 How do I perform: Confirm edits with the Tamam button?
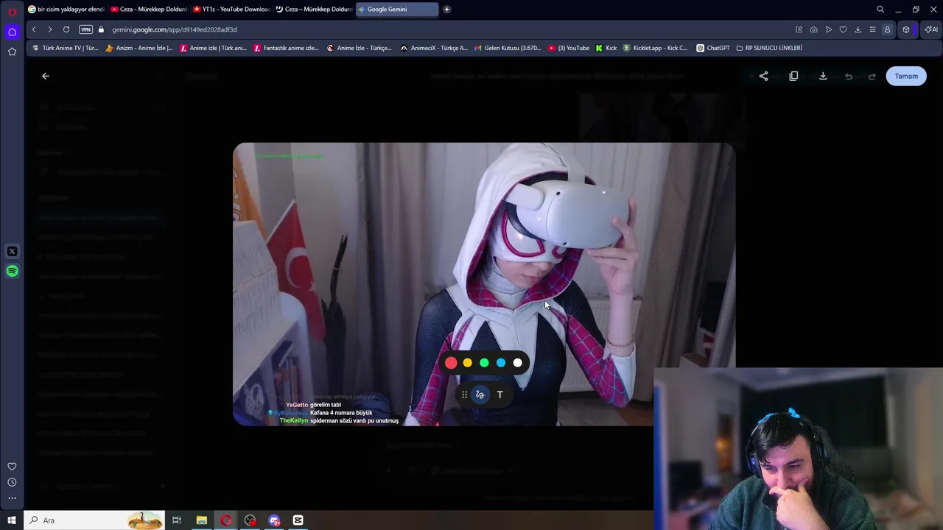[906, 76]
